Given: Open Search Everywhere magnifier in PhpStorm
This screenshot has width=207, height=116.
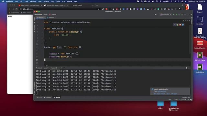Looking at the screenshot, I should point(189,15).
